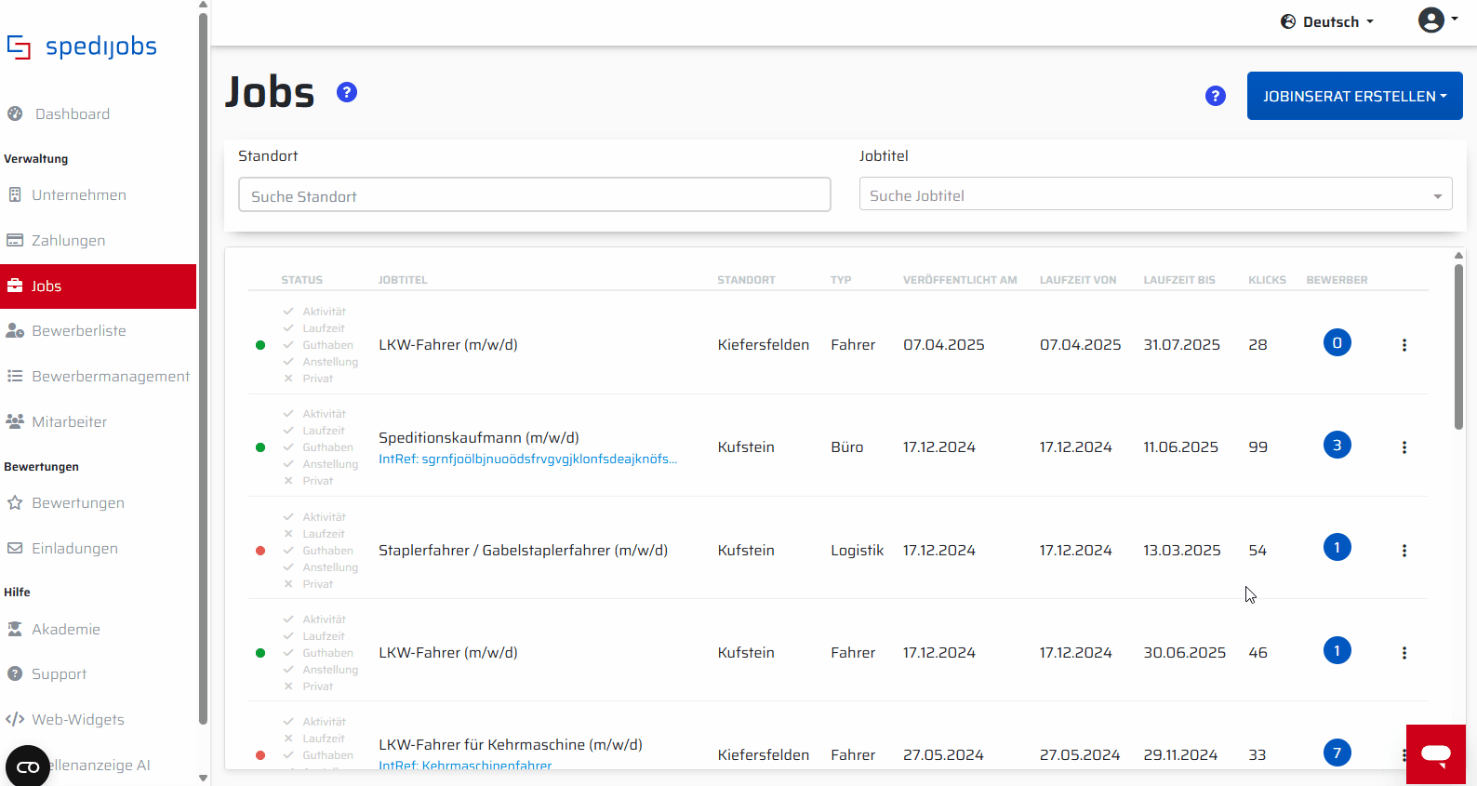Click LKW-Fahrer für Kehrmaschine job title
This screenshot has width=1477, height=786.
(x=511, y=744)
